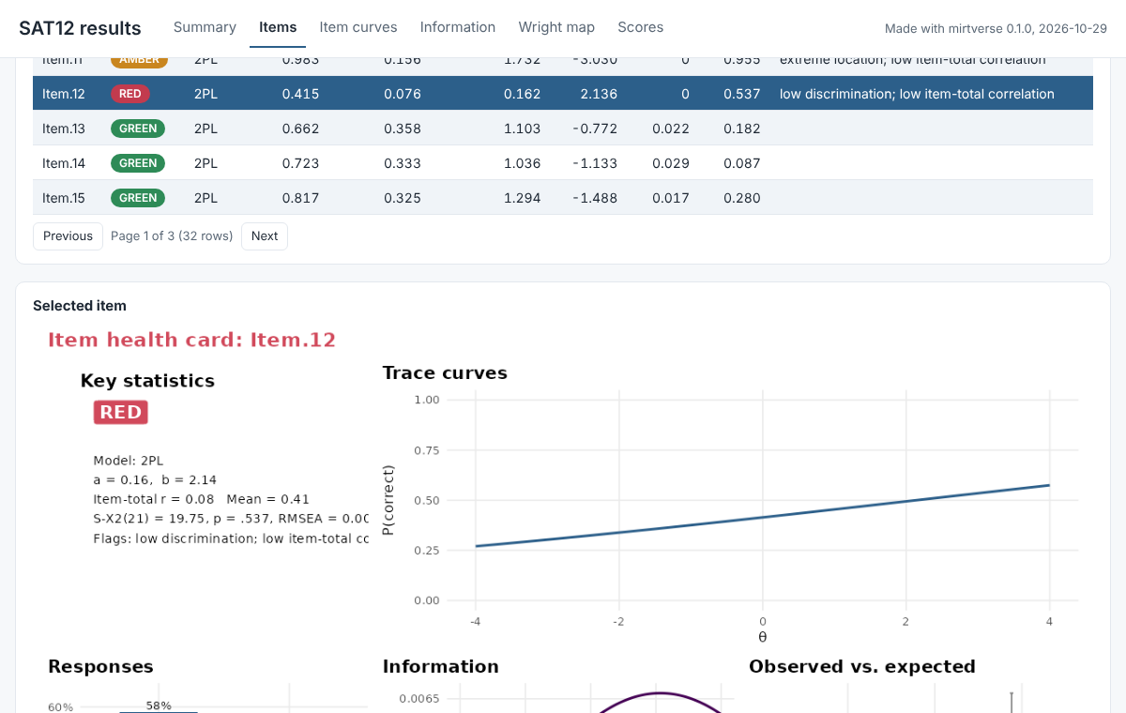This screenshot has height=713, width=1126.
Task: Click the GREEN badge in the Item.13 row
Action: [138, 129]
